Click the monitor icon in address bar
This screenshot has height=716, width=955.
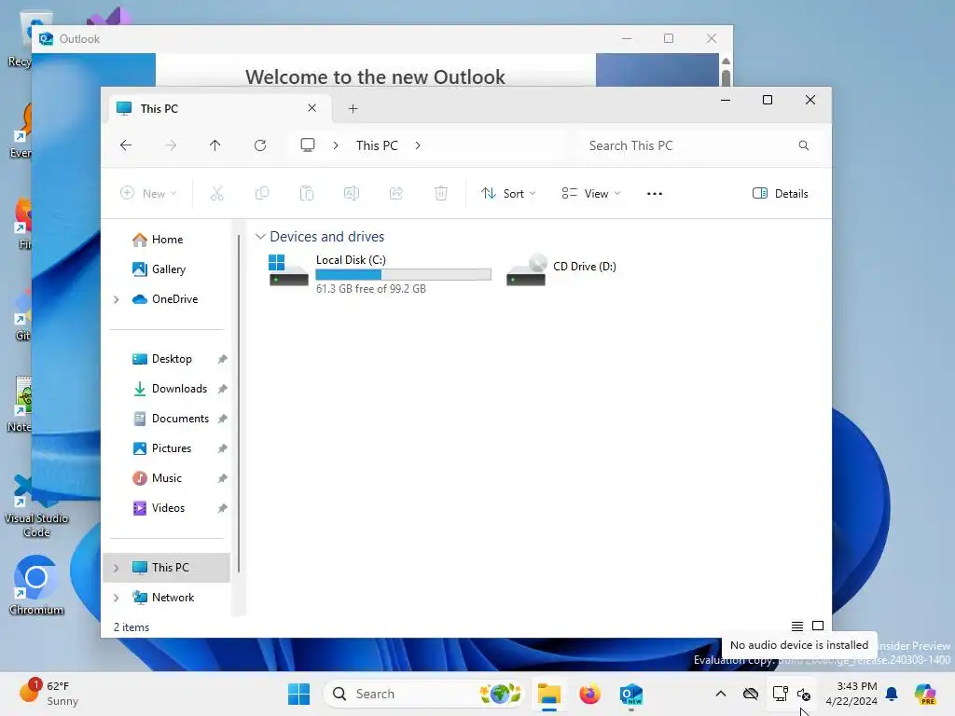(308, 145)
